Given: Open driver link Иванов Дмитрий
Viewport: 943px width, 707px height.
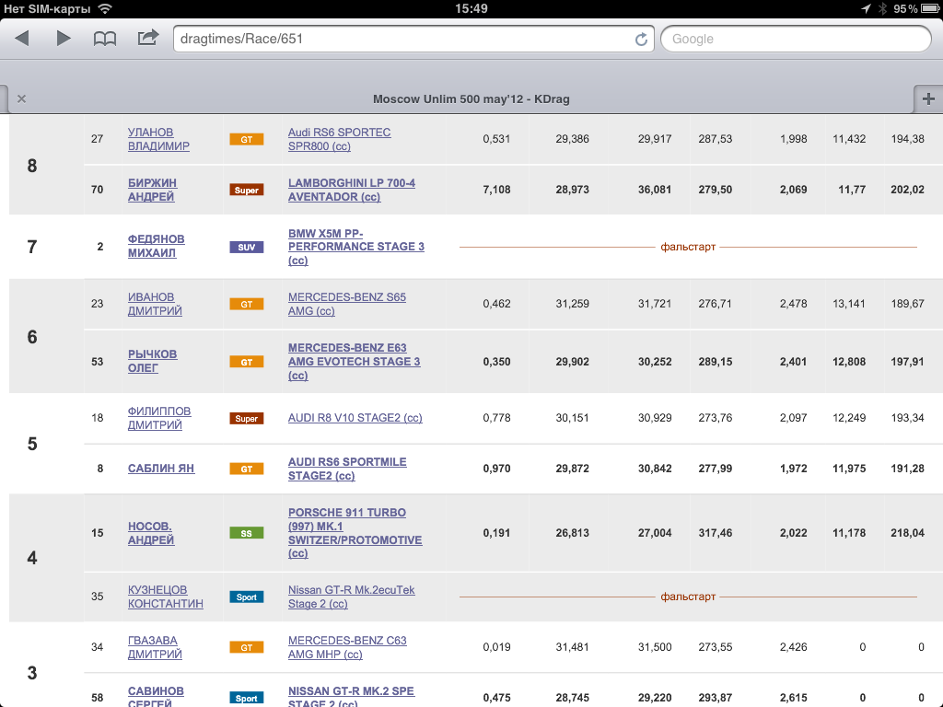Looking at the screenshot, I should click(x=155, y=304).
